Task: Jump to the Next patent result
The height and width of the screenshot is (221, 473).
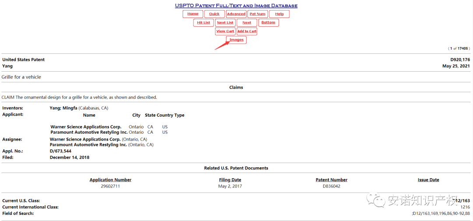Action: 247,23
